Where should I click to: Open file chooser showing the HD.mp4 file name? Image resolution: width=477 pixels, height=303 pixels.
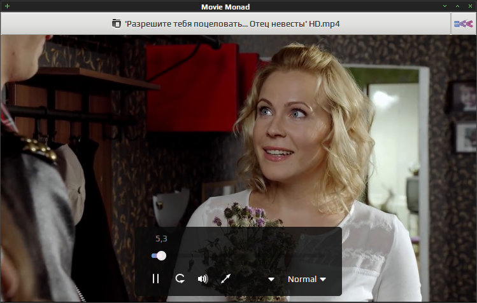[225, 24]
